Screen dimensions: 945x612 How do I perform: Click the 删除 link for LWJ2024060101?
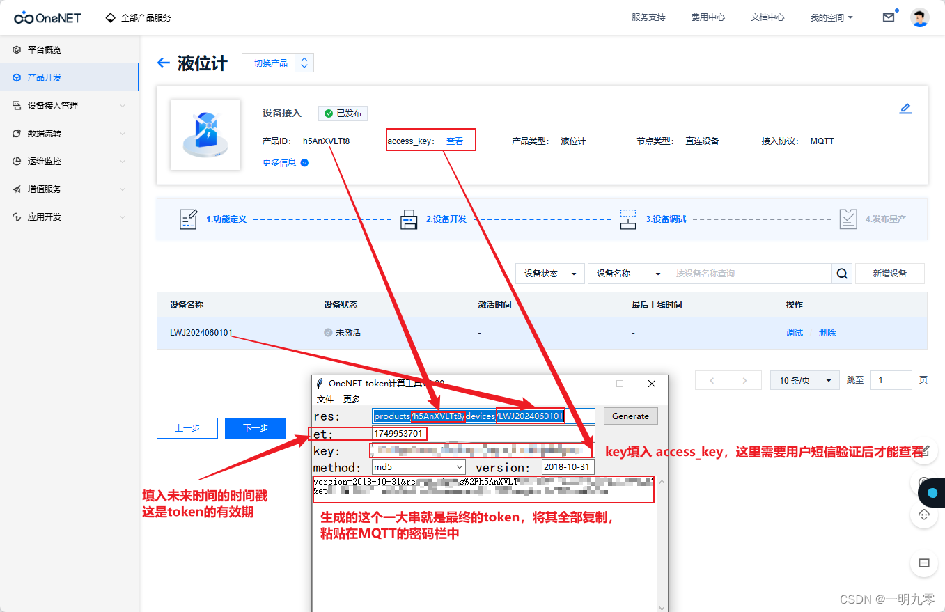(827, 333)
